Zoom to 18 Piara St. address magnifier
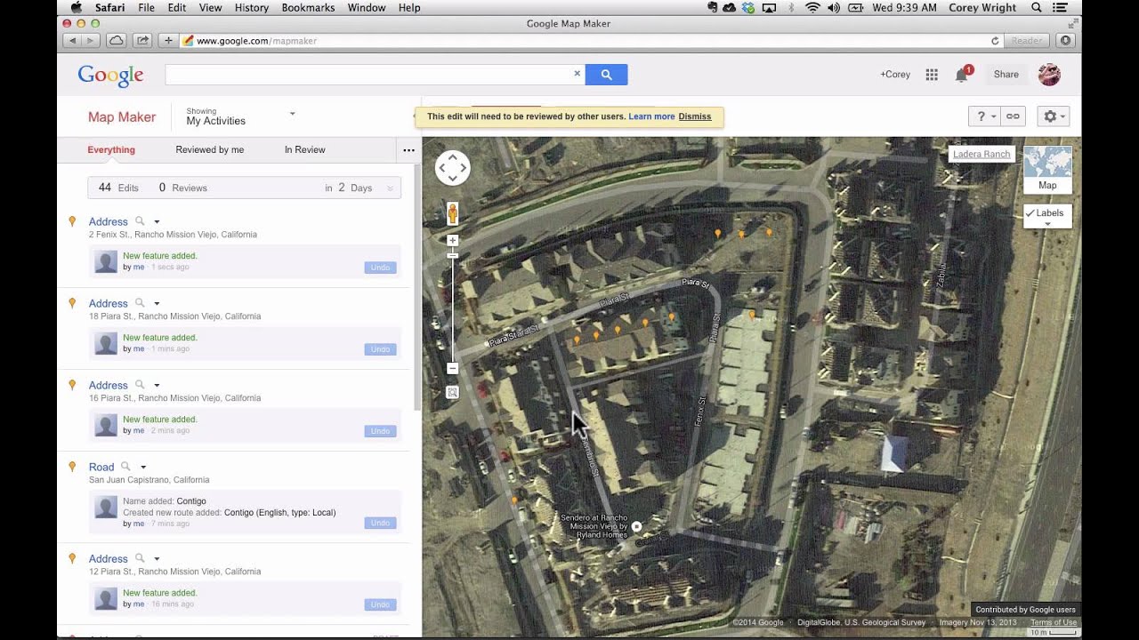The image size is (1139, 640). [x=140, y=303]
